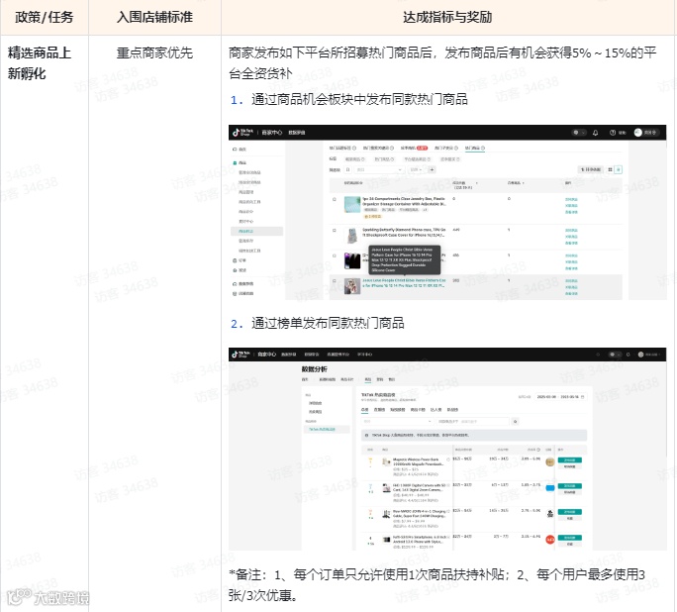
Task: Open the dark pill dropdown in step 1 header
Action: pyautogui.click(x=579, y=133)
